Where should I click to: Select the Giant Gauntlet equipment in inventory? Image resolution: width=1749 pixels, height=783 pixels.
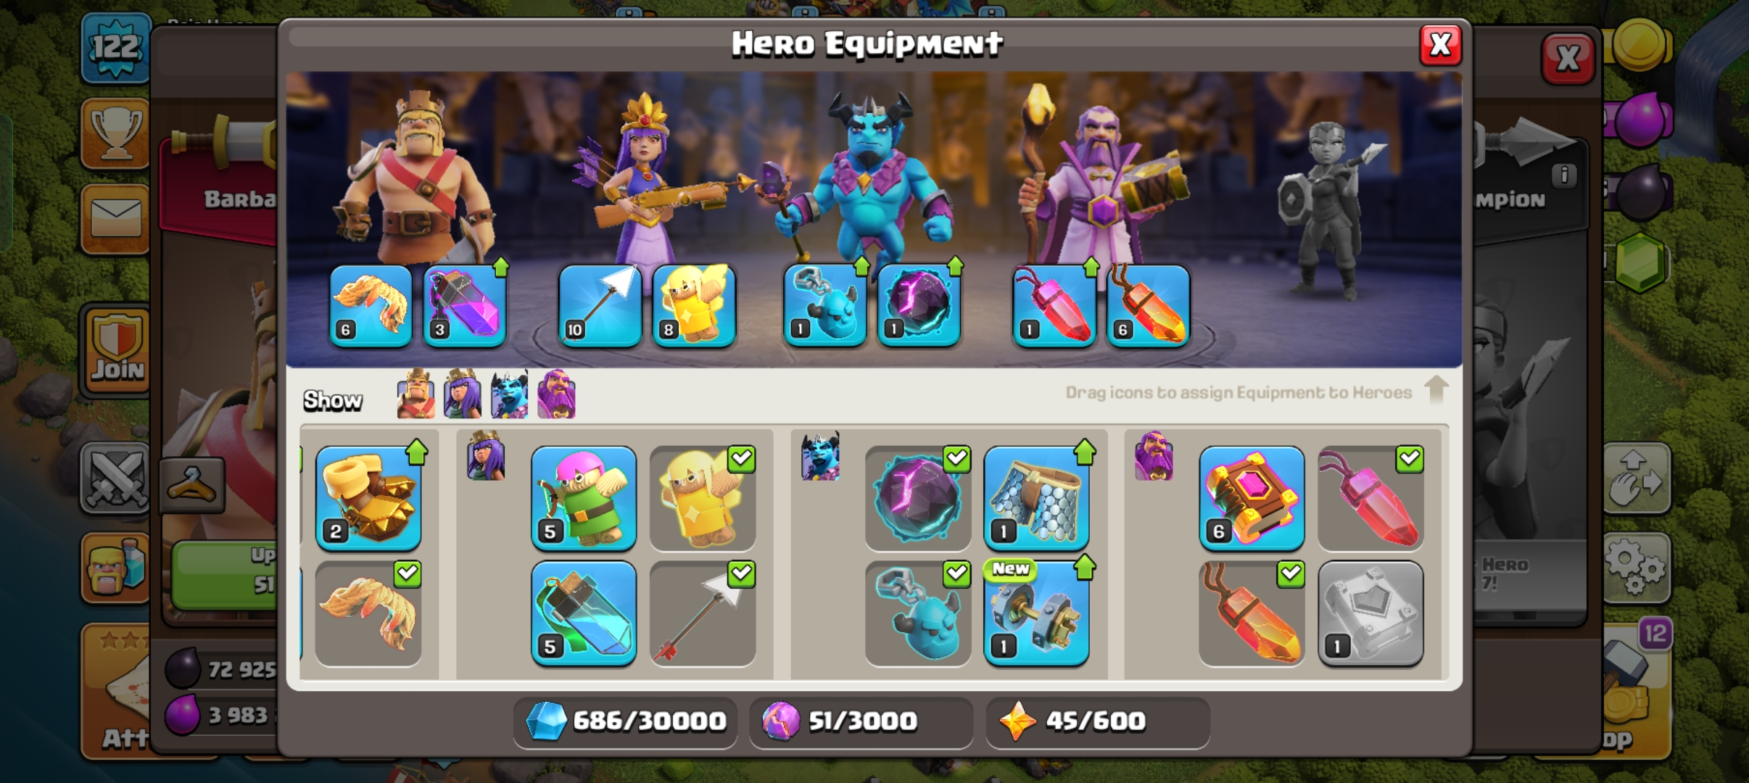(368, 499)
